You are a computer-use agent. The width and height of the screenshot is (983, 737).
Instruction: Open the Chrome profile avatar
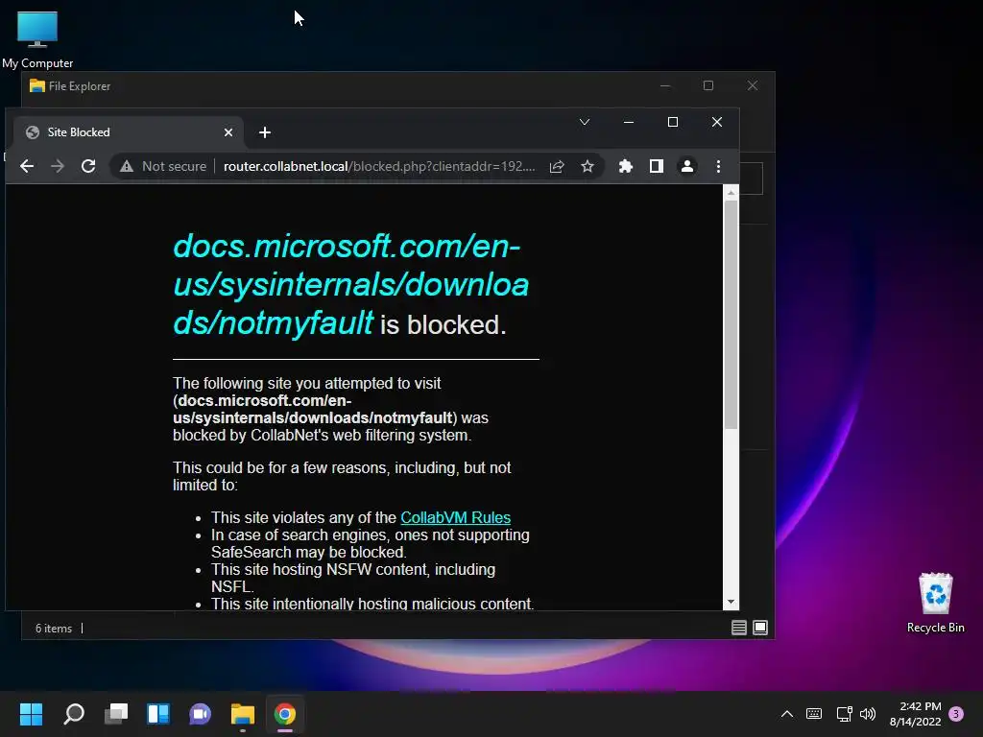(x=687, y=166)
